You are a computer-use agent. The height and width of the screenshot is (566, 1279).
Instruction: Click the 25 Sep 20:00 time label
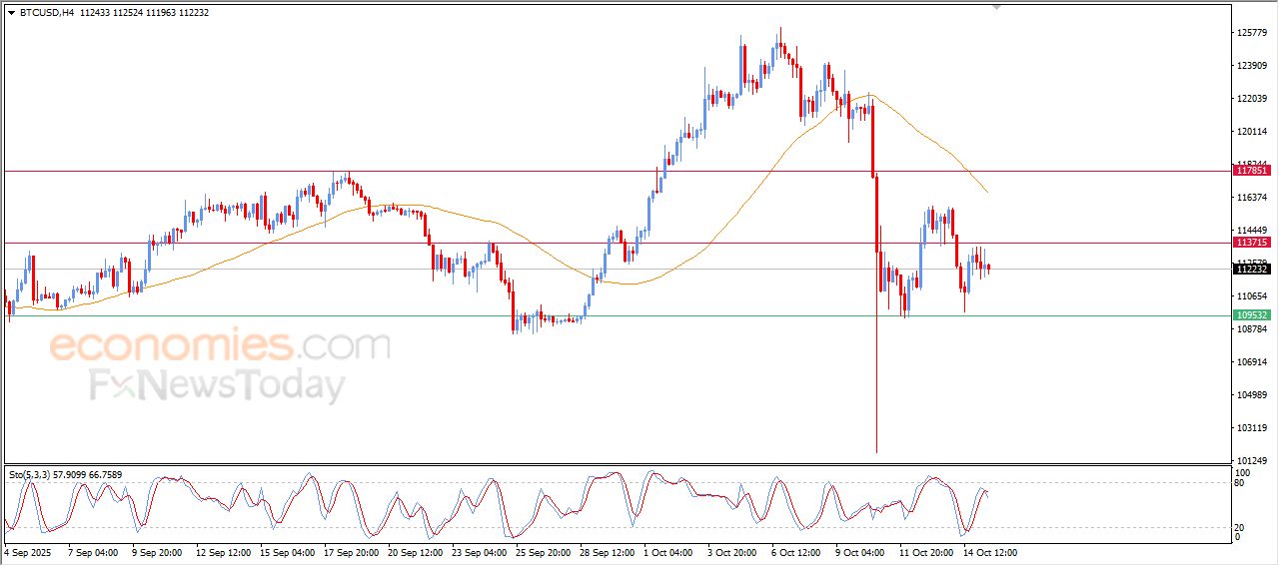(542, 551)
